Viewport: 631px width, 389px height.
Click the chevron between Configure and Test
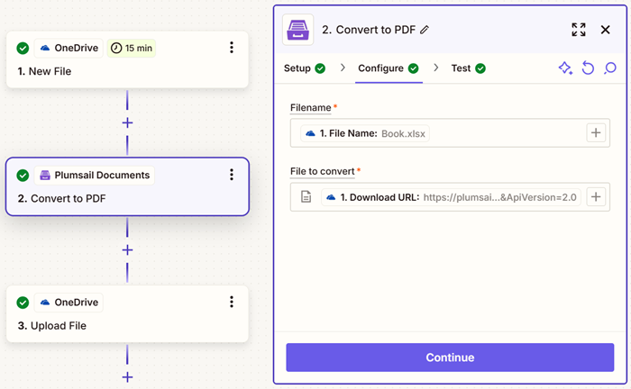pyautogui.click(x=435, y=68)
